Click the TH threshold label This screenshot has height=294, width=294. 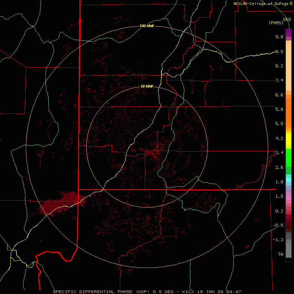281,254
